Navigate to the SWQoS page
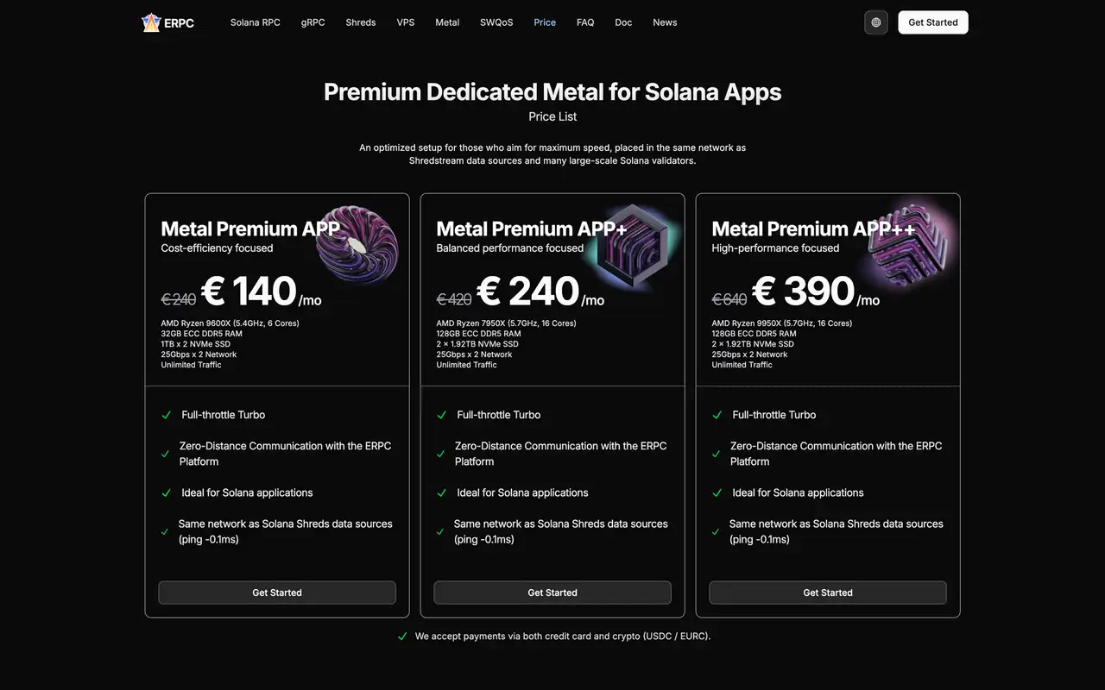Screen dimensions: 1105x690 pos(496,22)
